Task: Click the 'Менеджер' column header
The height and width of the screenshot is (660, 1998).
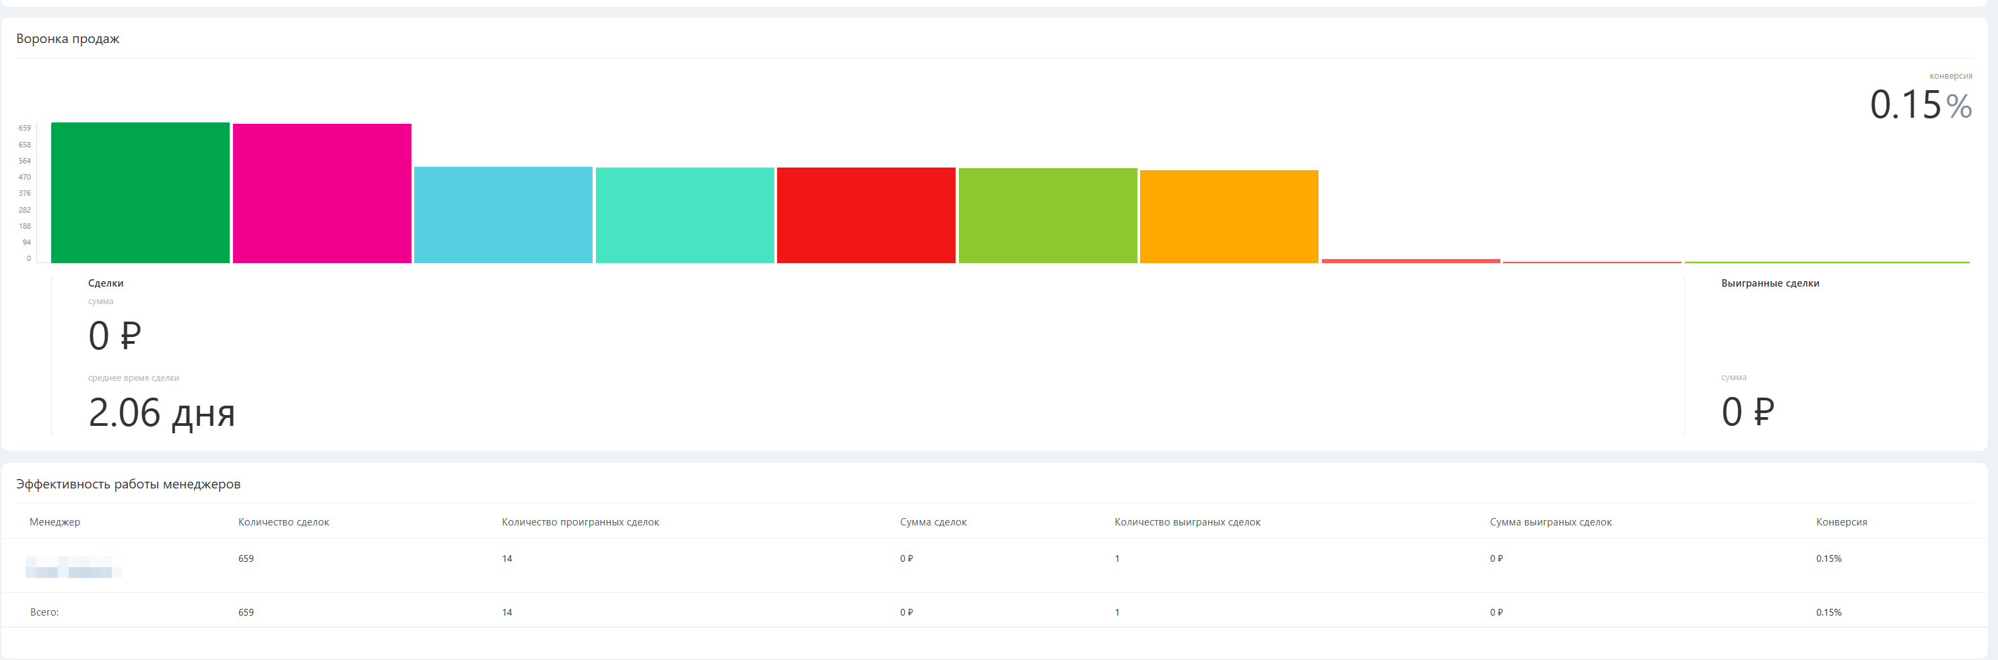Action: coord(55,522)
